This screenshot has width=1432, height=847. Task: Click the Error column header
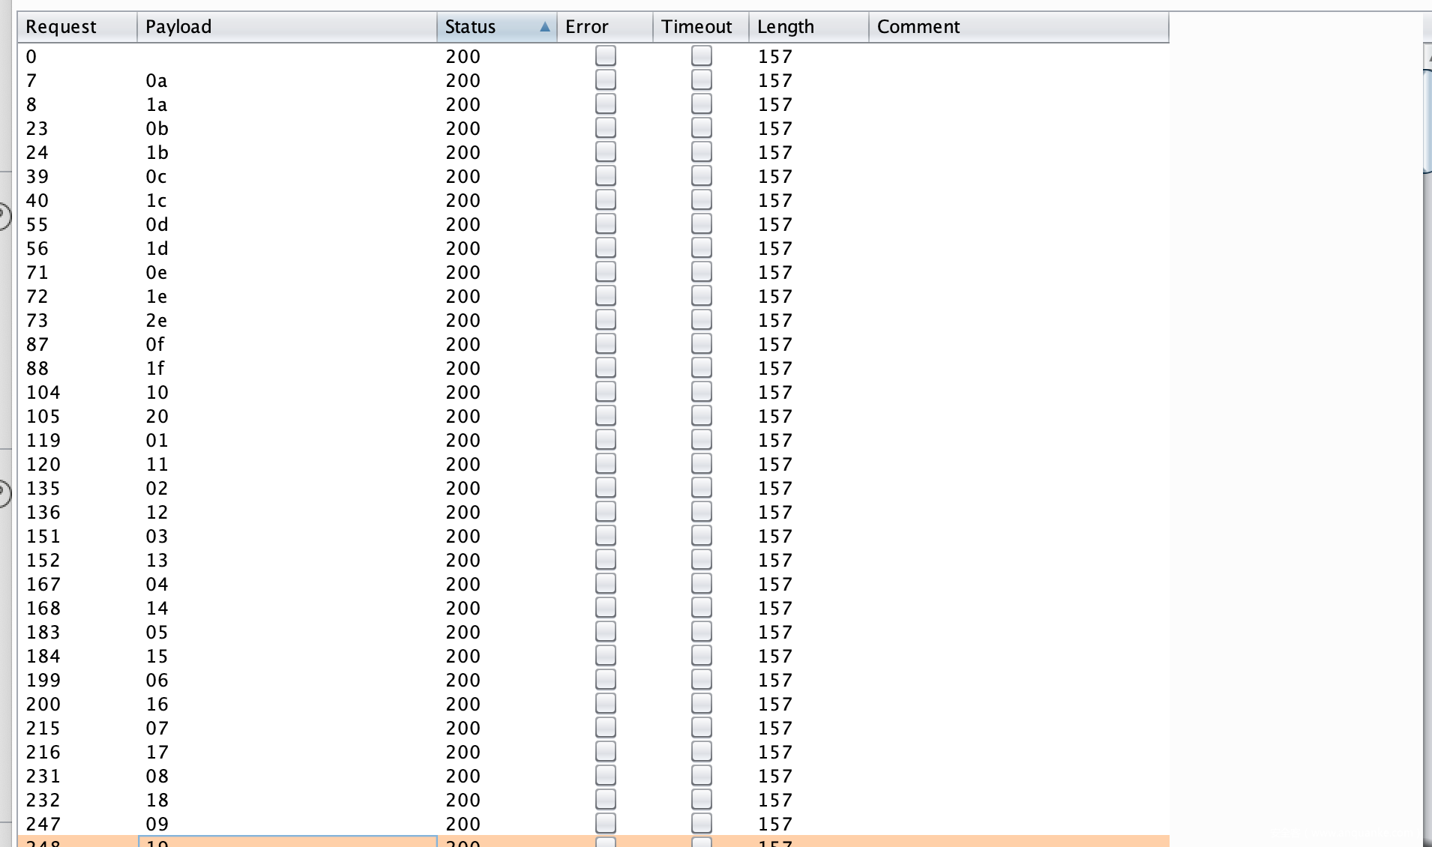click(x=604, y=28)
